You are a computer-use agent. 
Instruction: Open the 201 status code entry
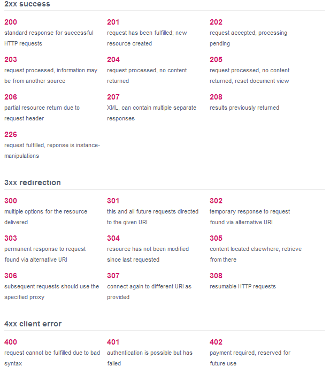(x=113, y=22)
